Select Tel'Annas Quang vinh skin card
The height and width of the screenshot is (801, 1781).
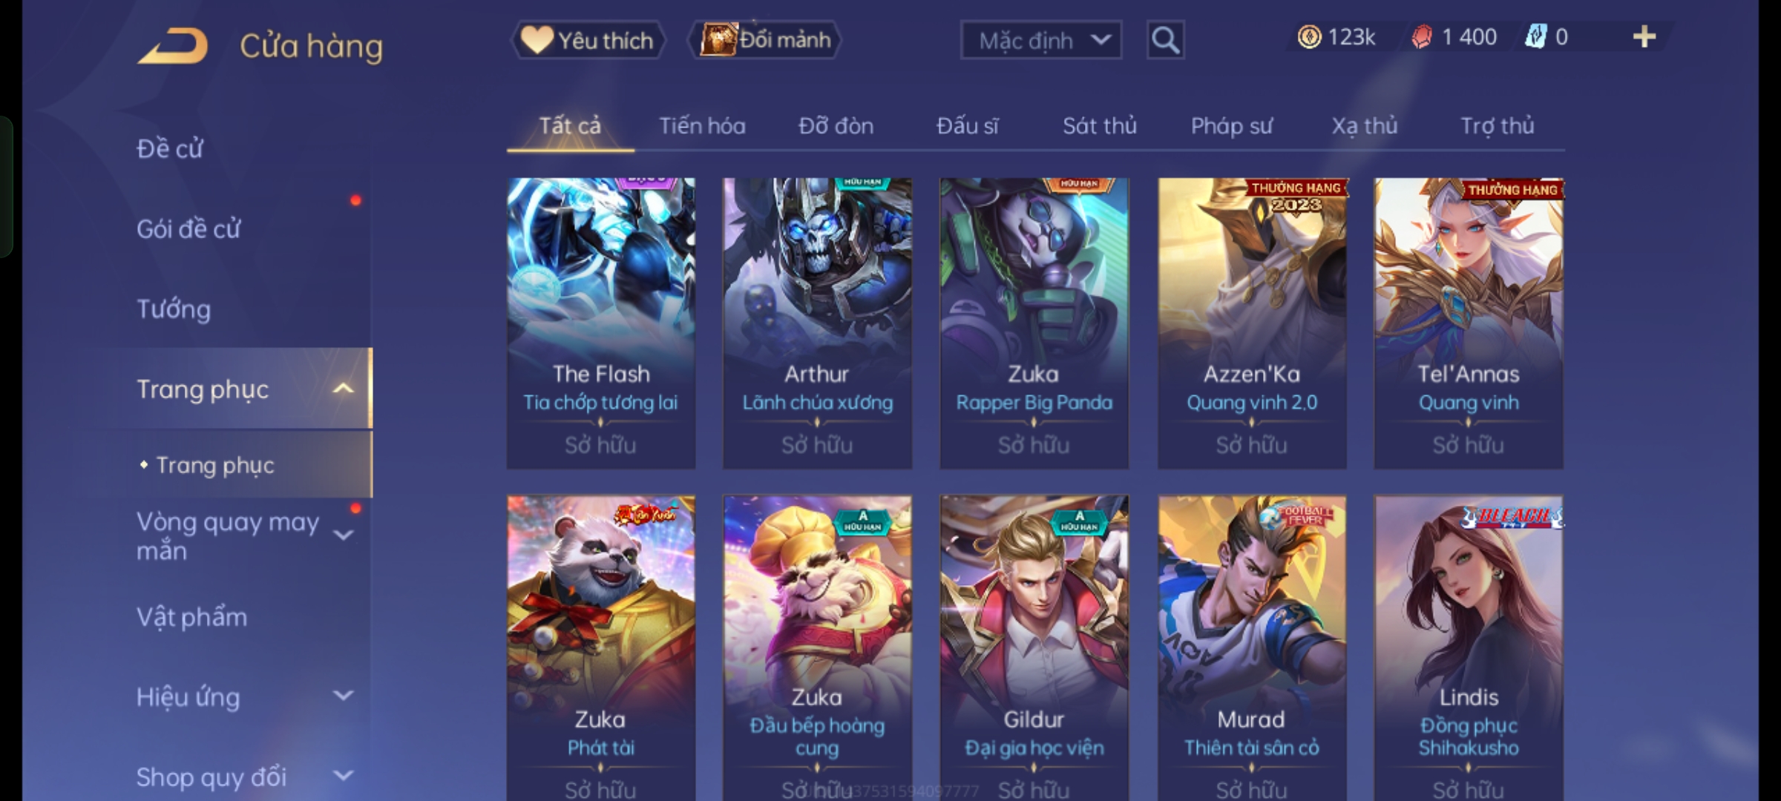pos(1469,323)
